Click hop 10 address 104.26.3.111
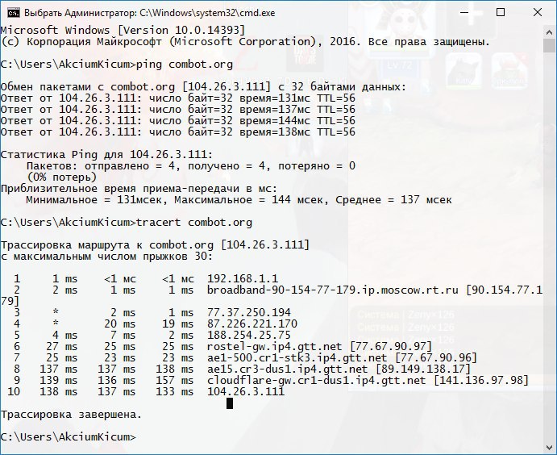 [x=246, y=392]
